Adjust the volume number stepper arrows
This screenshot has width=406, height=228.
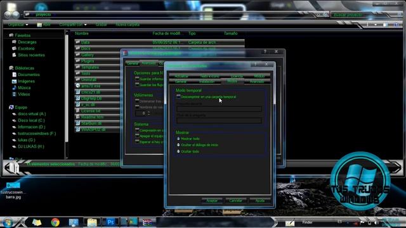[148, 113]
